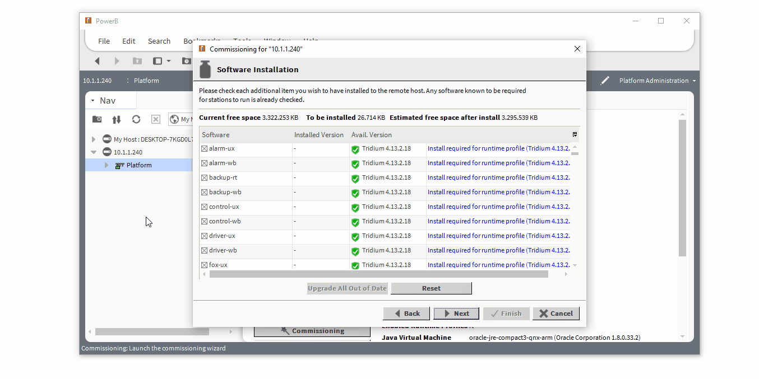Toggle the backup-rt checkbox

click(x=205, y=177)
